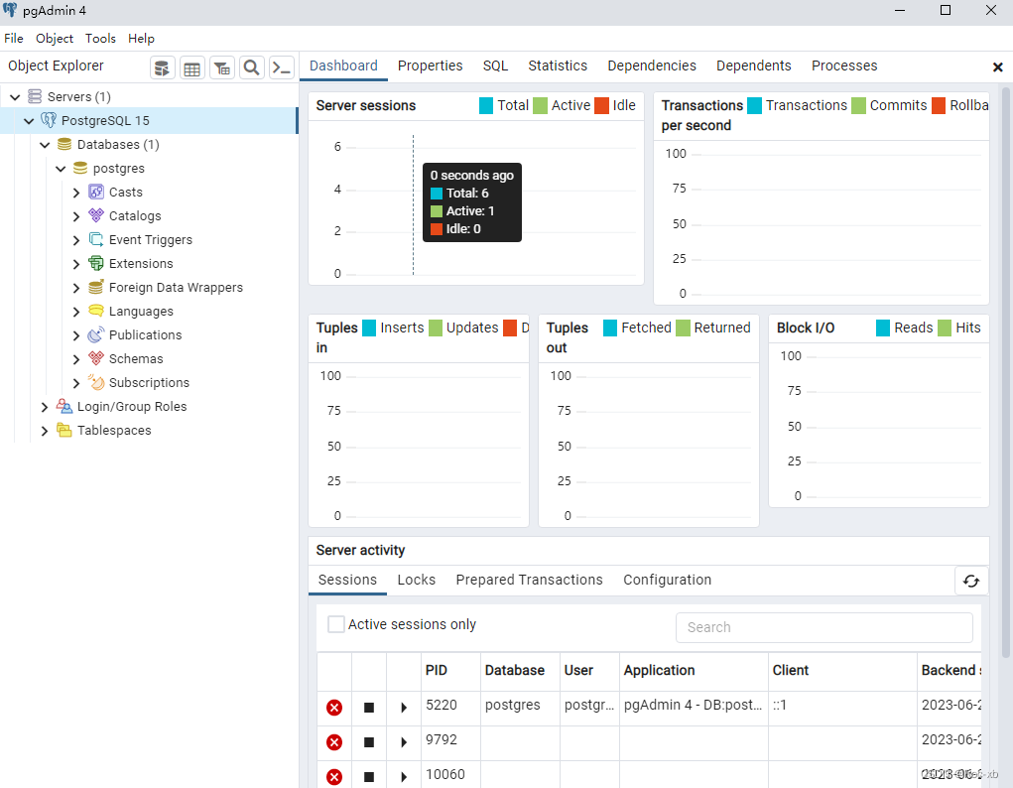Collapse the Databases tree node
The height and width of the screenshot is (788, 1013).
(x=45, y=145)
